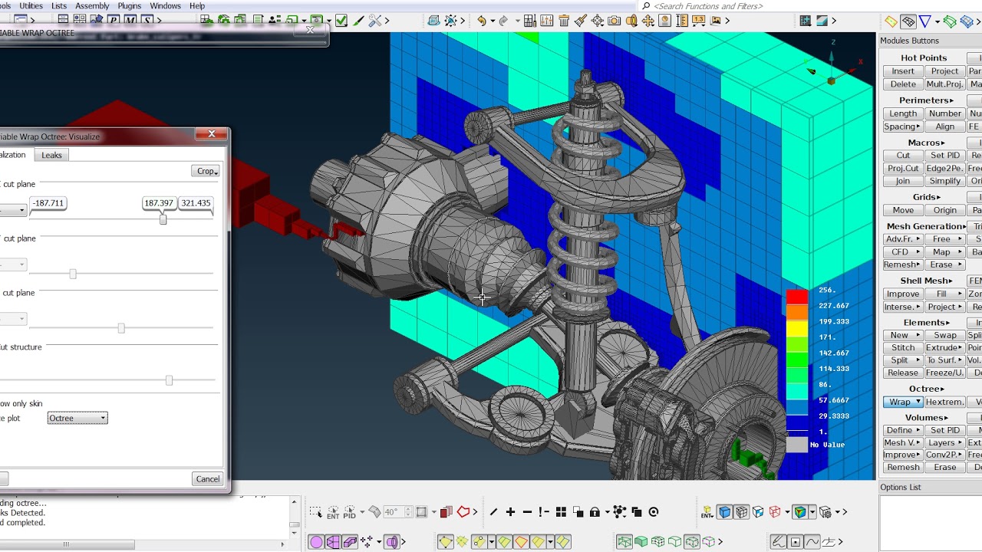Click the minus icon in bottom toolbar
Screen dimensions: 982x552
point(527,512)
